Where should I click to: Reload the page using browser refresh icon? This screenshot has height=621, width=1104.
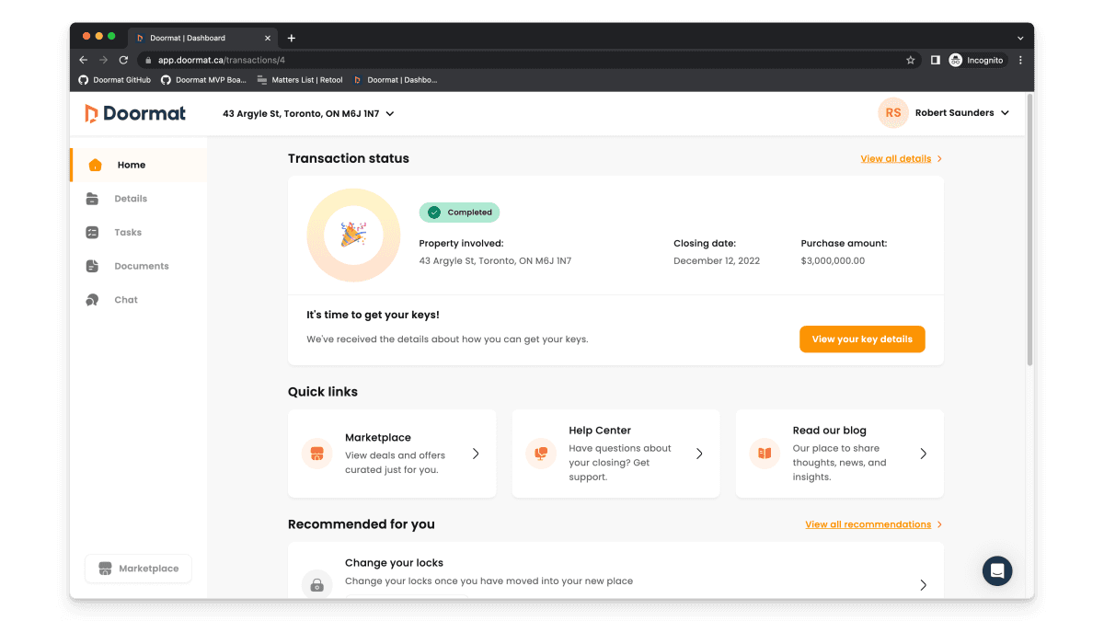coord(123,60)
